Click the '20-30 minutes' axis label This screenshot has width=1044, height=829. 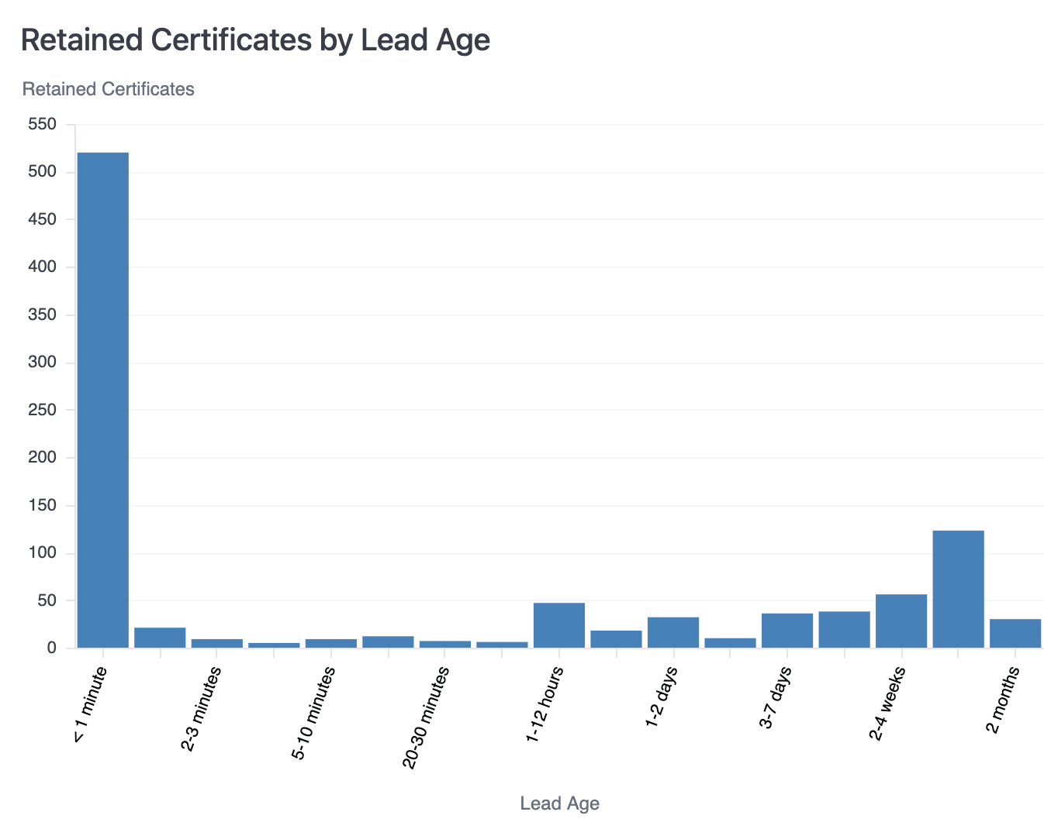point(425,718)
